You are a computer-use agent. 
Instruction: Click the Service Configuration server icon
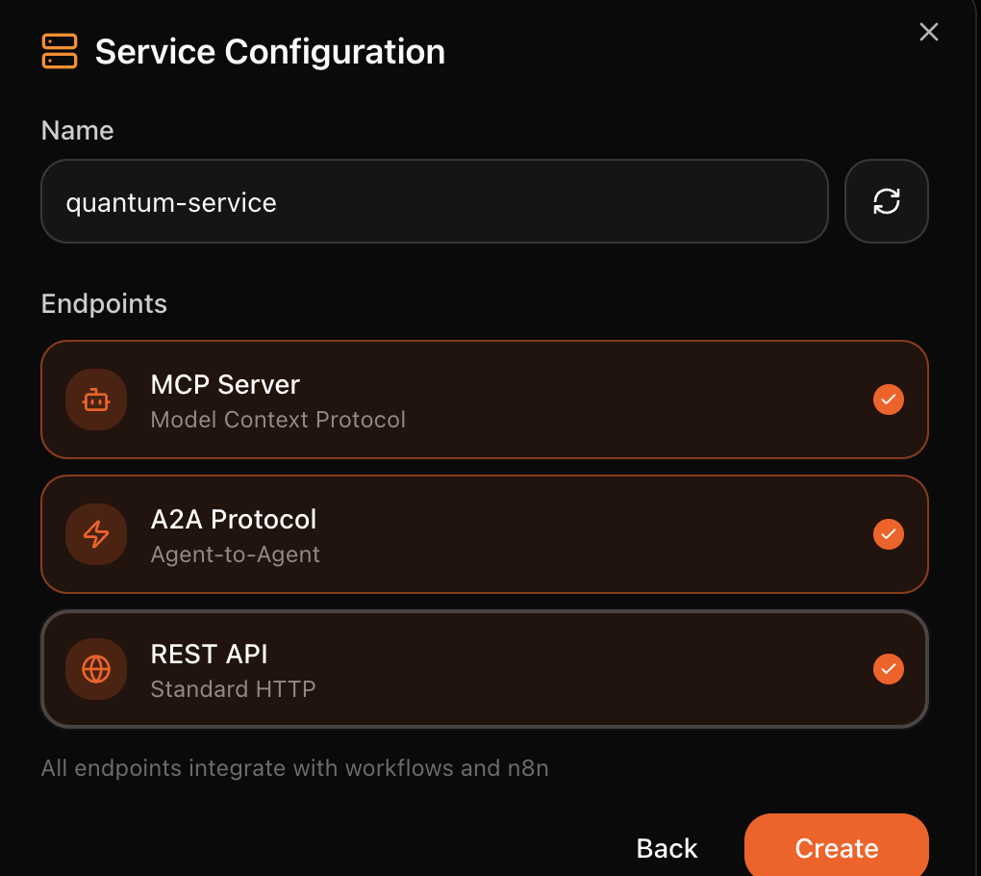pyautogui.click(x=60, y=51)
